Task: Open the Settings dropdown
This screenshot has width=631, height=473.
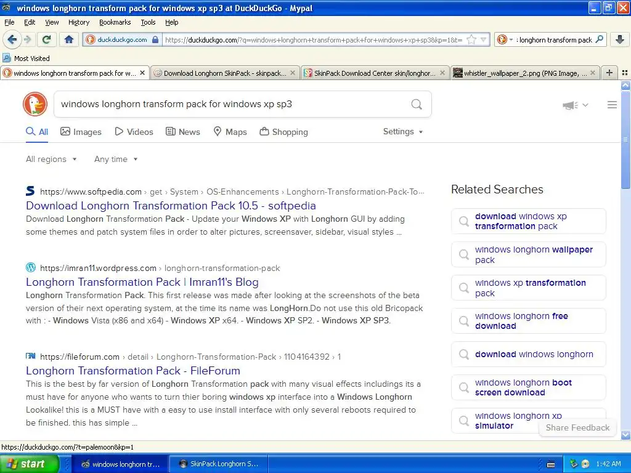Action: click(x=403, y=132)
